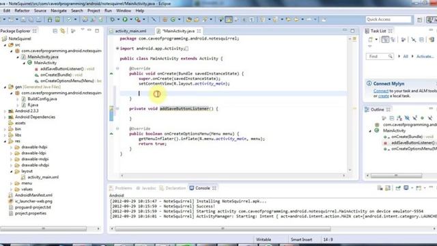Toggle Hide Static Members in Outline
The height and width of the screenshot is (246, 437).
(x=414, y=118)
